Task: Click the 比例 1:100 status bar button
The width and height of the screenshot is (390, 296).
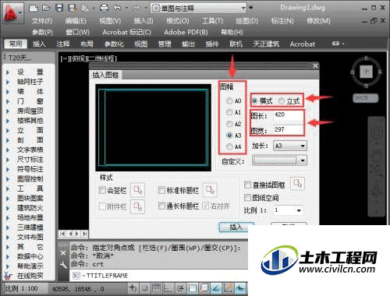Action: (x=21, y=288)
